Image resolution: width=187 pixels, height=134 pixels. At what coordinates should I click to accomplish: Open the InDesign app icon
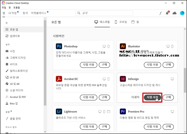tap(123, 79)
